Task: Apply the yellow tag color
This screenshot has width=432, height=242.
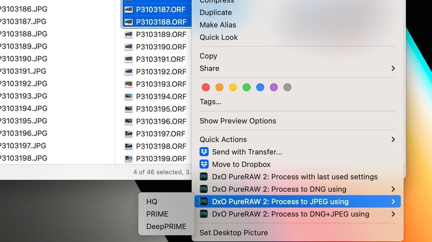Action: [x=233, y=87]
